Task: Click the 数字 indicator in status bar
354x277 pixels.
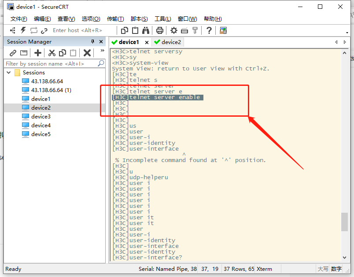Action: click(336, 269)
